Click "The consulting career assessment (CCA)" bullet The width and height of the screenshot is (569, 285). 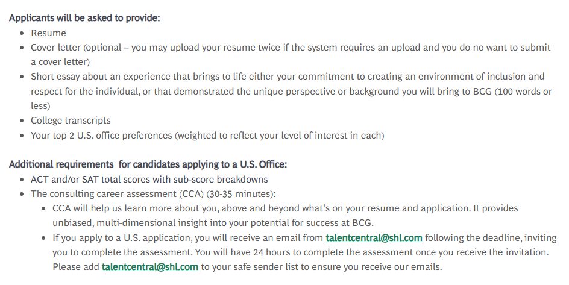pyautogui.click(x=153, y=194)
